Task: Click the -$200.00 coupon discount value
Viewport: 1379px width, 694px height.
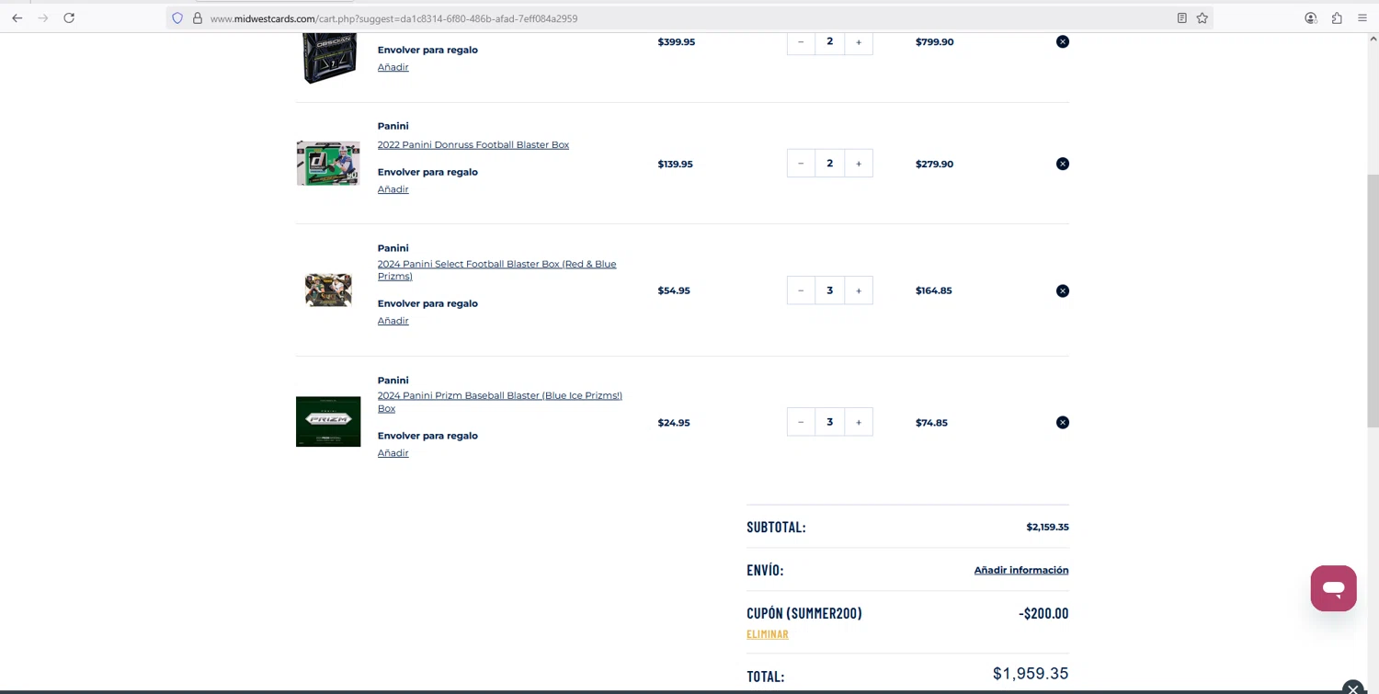Action: (x=1043, y=613)
